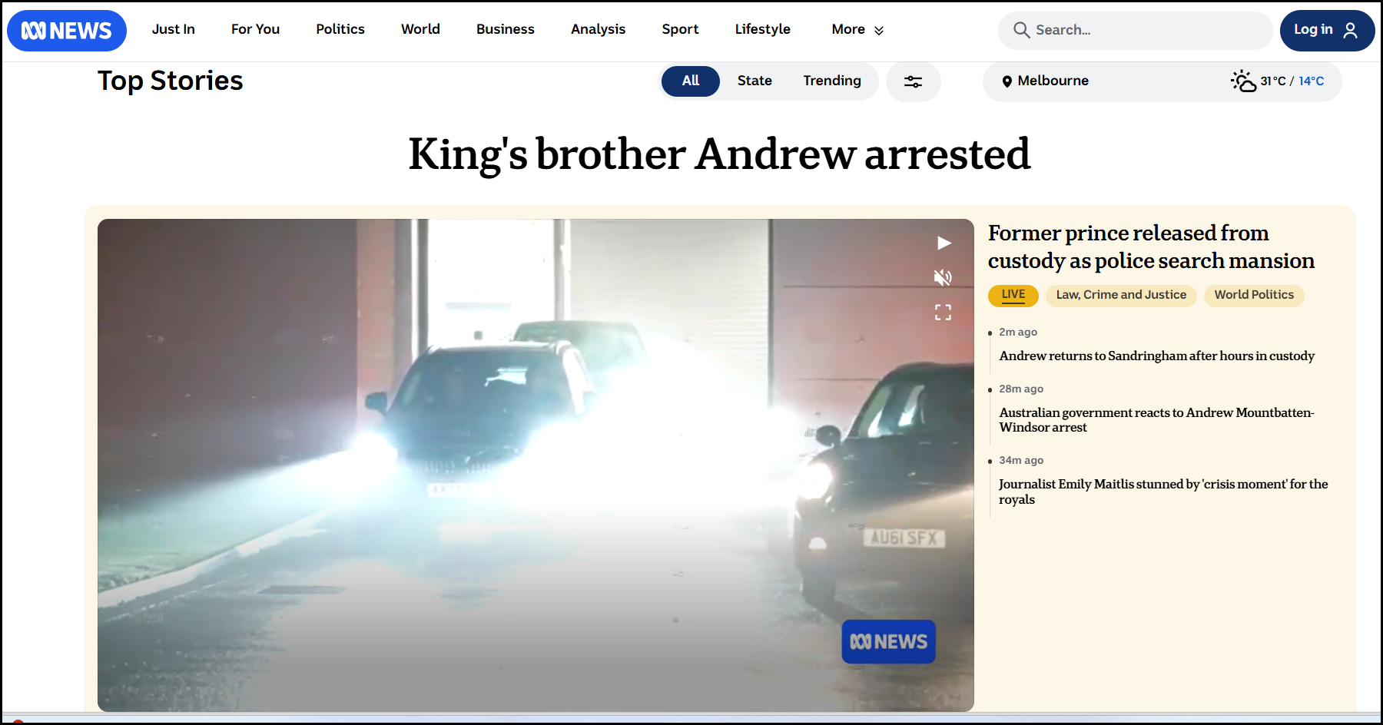Open the LIVE blog tag

click(x=1013, y=295)
